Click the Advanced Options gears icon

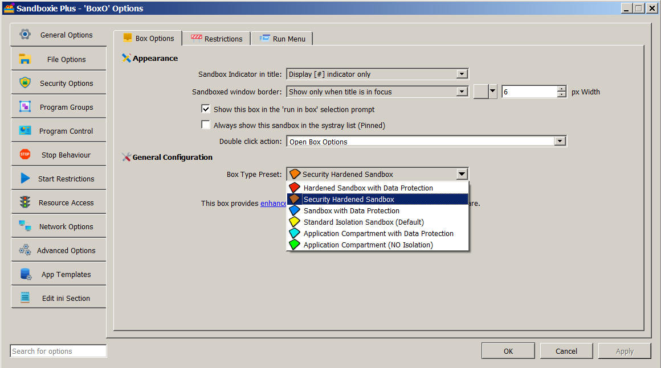[x=25, y=250]
